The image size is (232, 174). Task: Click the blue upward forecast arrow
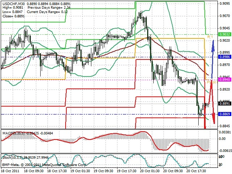(213, 59)
